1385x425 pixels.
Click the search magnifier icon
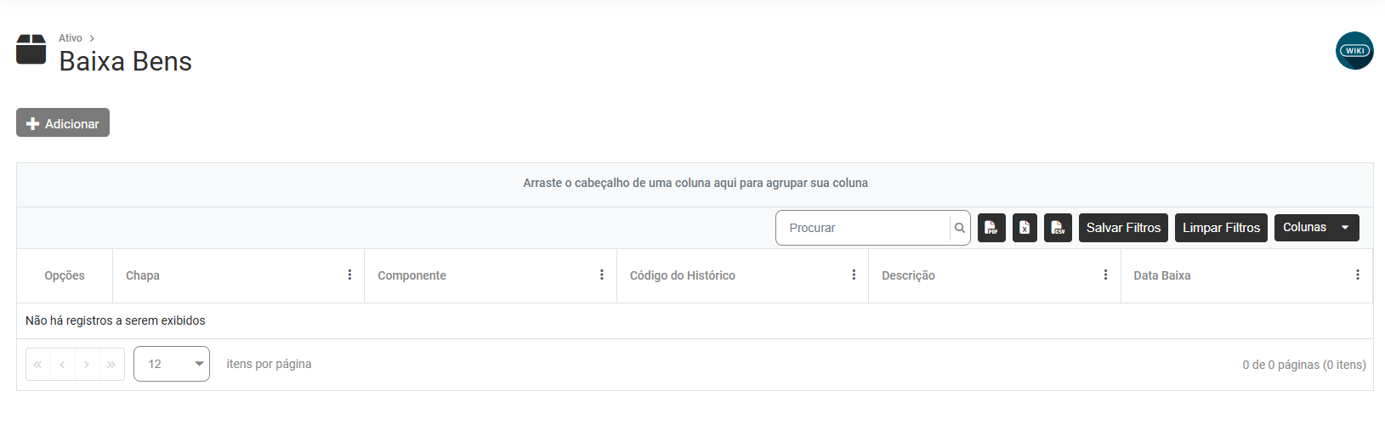point(960,228)
